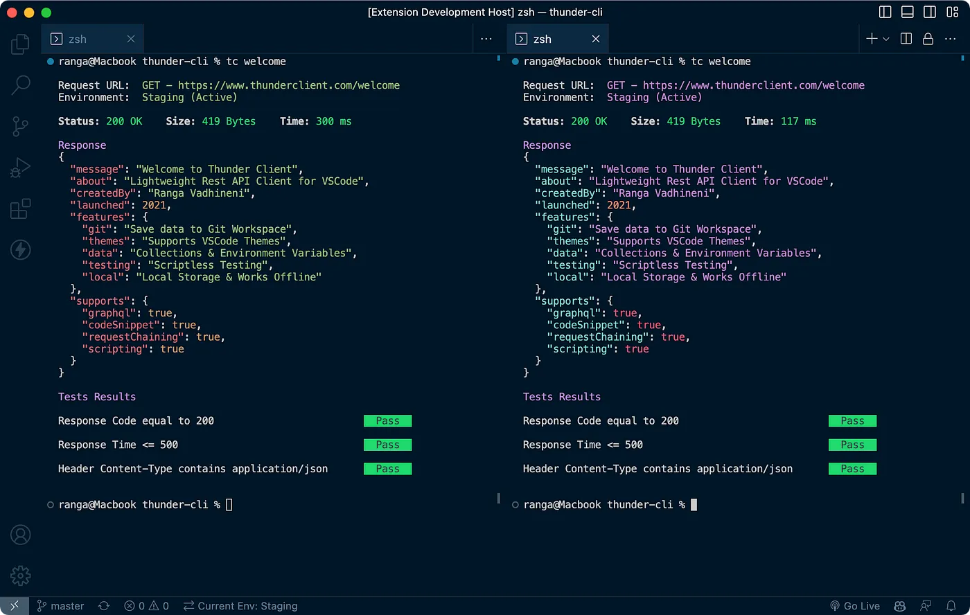Open the Extensions view
This screenshot has height=615, width=970.
(20, 208)
